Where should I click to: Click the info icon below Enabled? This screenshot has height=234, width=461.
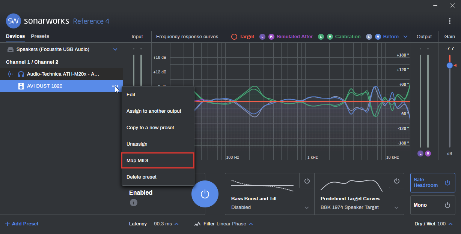coord(134,203)
